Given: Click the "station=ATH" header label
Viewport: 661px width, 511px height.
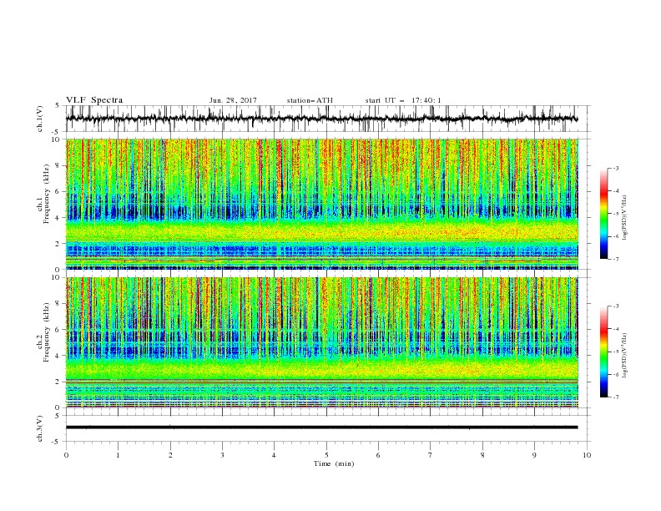Looking at the screenshot, I should pyautogui.click(x=310, y=100).
